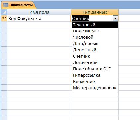The height and width of the screenshot is (120, 140).
Task: Choose Вложение from the list
Action: [95, 81]
